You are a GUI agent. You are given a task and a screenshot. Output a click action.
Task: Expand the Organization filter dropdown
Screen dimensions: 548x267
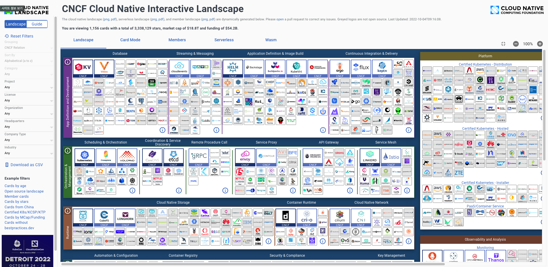pyautogui.click(x=29, y=114)
